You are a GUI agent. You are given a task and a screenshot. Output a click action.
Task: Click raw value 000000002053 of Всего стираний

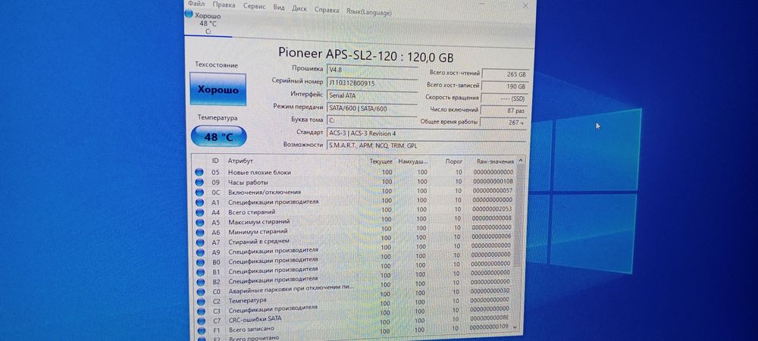pyautogui.click(x=492, y=209)
